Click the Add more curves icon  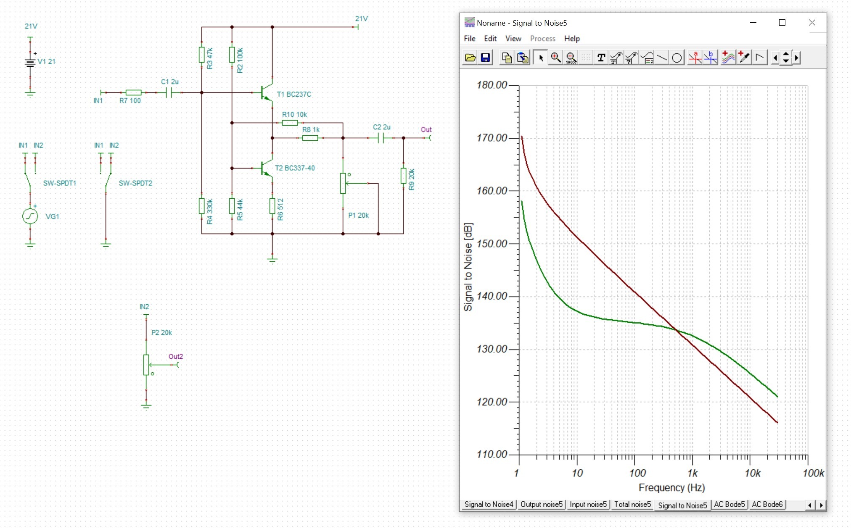pos(728,58)
